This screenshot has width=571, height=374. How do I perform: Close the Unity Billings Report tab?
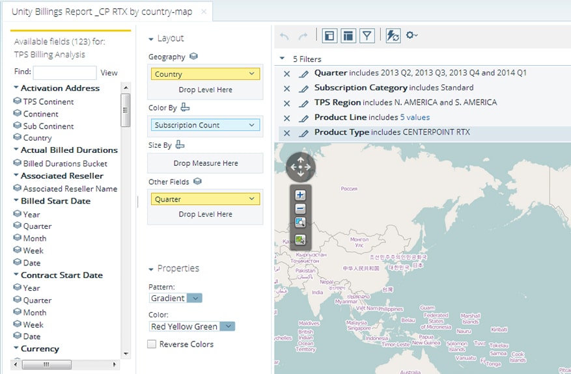tap(204, 12)
